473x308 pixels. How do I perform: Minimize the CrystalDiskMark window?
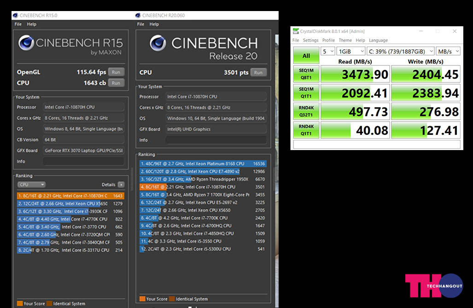click(421, 31)
